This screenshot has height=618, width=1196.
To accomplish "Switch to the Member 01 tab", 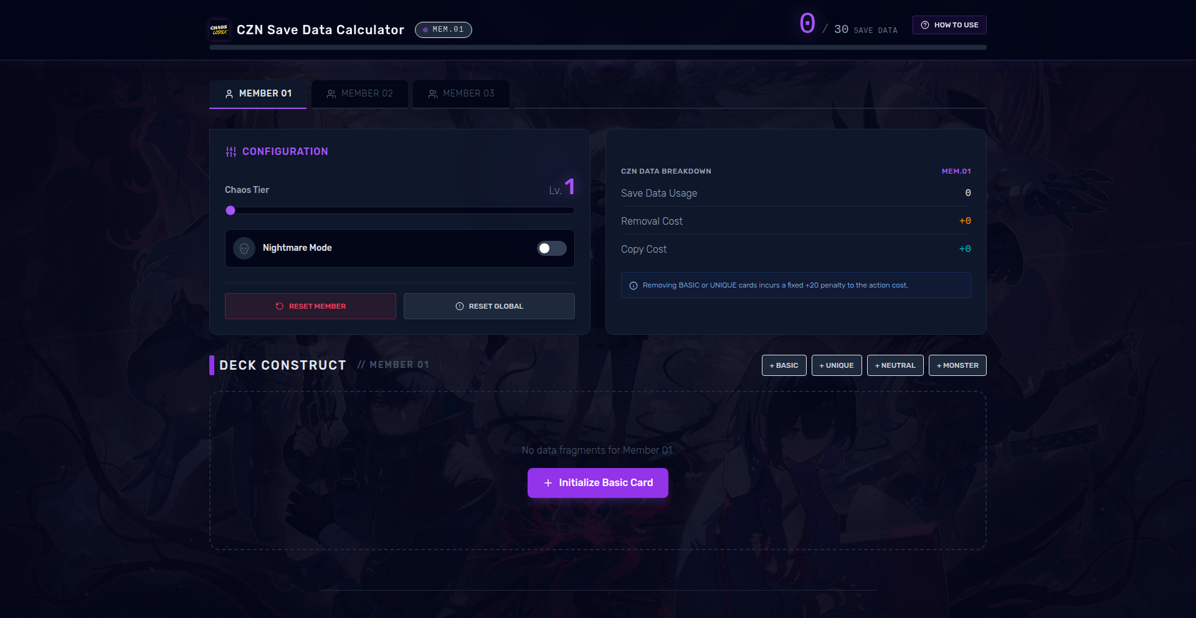I will [x=258, y=94].
